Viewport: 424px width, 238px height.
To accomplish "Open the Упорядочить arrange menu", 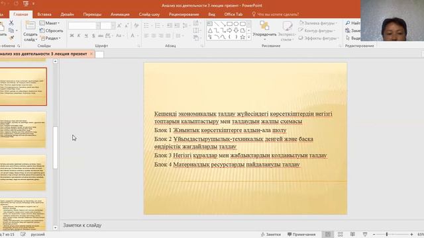I will pyautogui.click(x=264, y=30).
